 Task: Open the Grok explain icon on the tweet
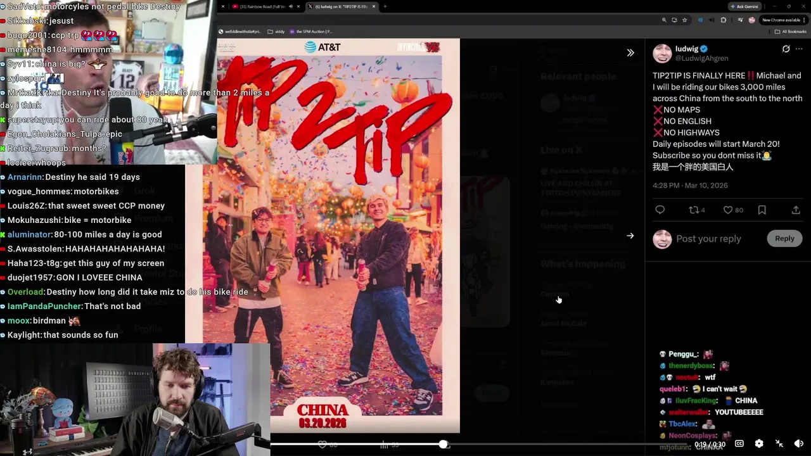(x=786, y=49)
